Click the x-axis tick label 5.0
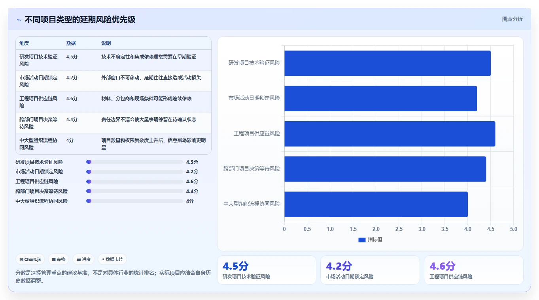Screen dimensions: 539x300 pos(513,229)
